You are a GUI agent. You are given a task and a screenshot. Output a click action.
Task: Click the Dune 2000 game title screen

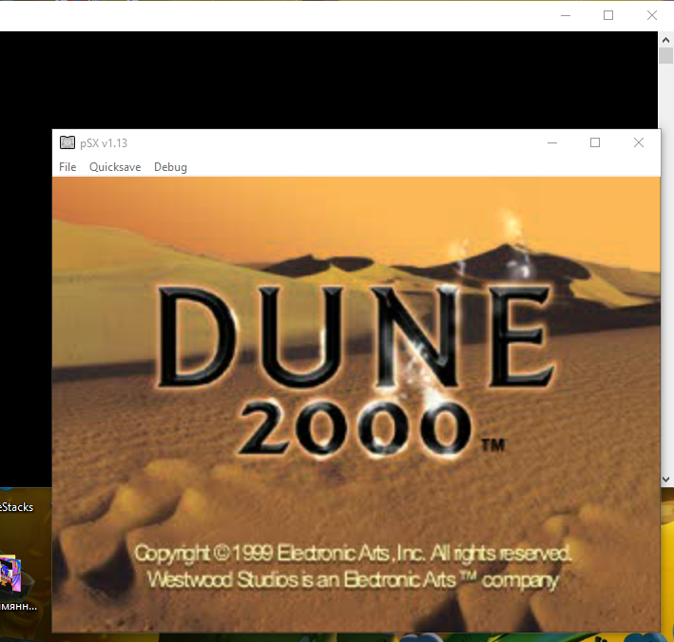tap(356, 404)
